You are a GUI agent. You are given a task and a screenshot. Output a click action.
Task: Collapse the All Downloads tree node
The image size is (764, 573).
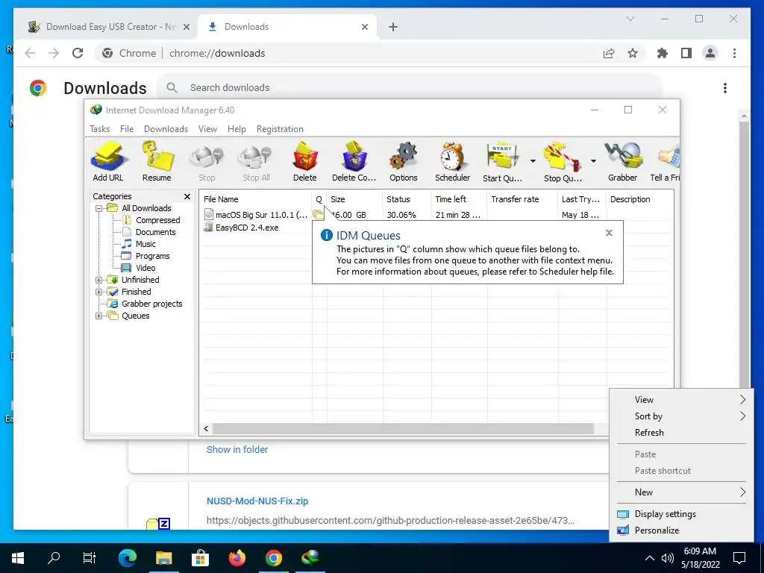(x=99, y=208)
